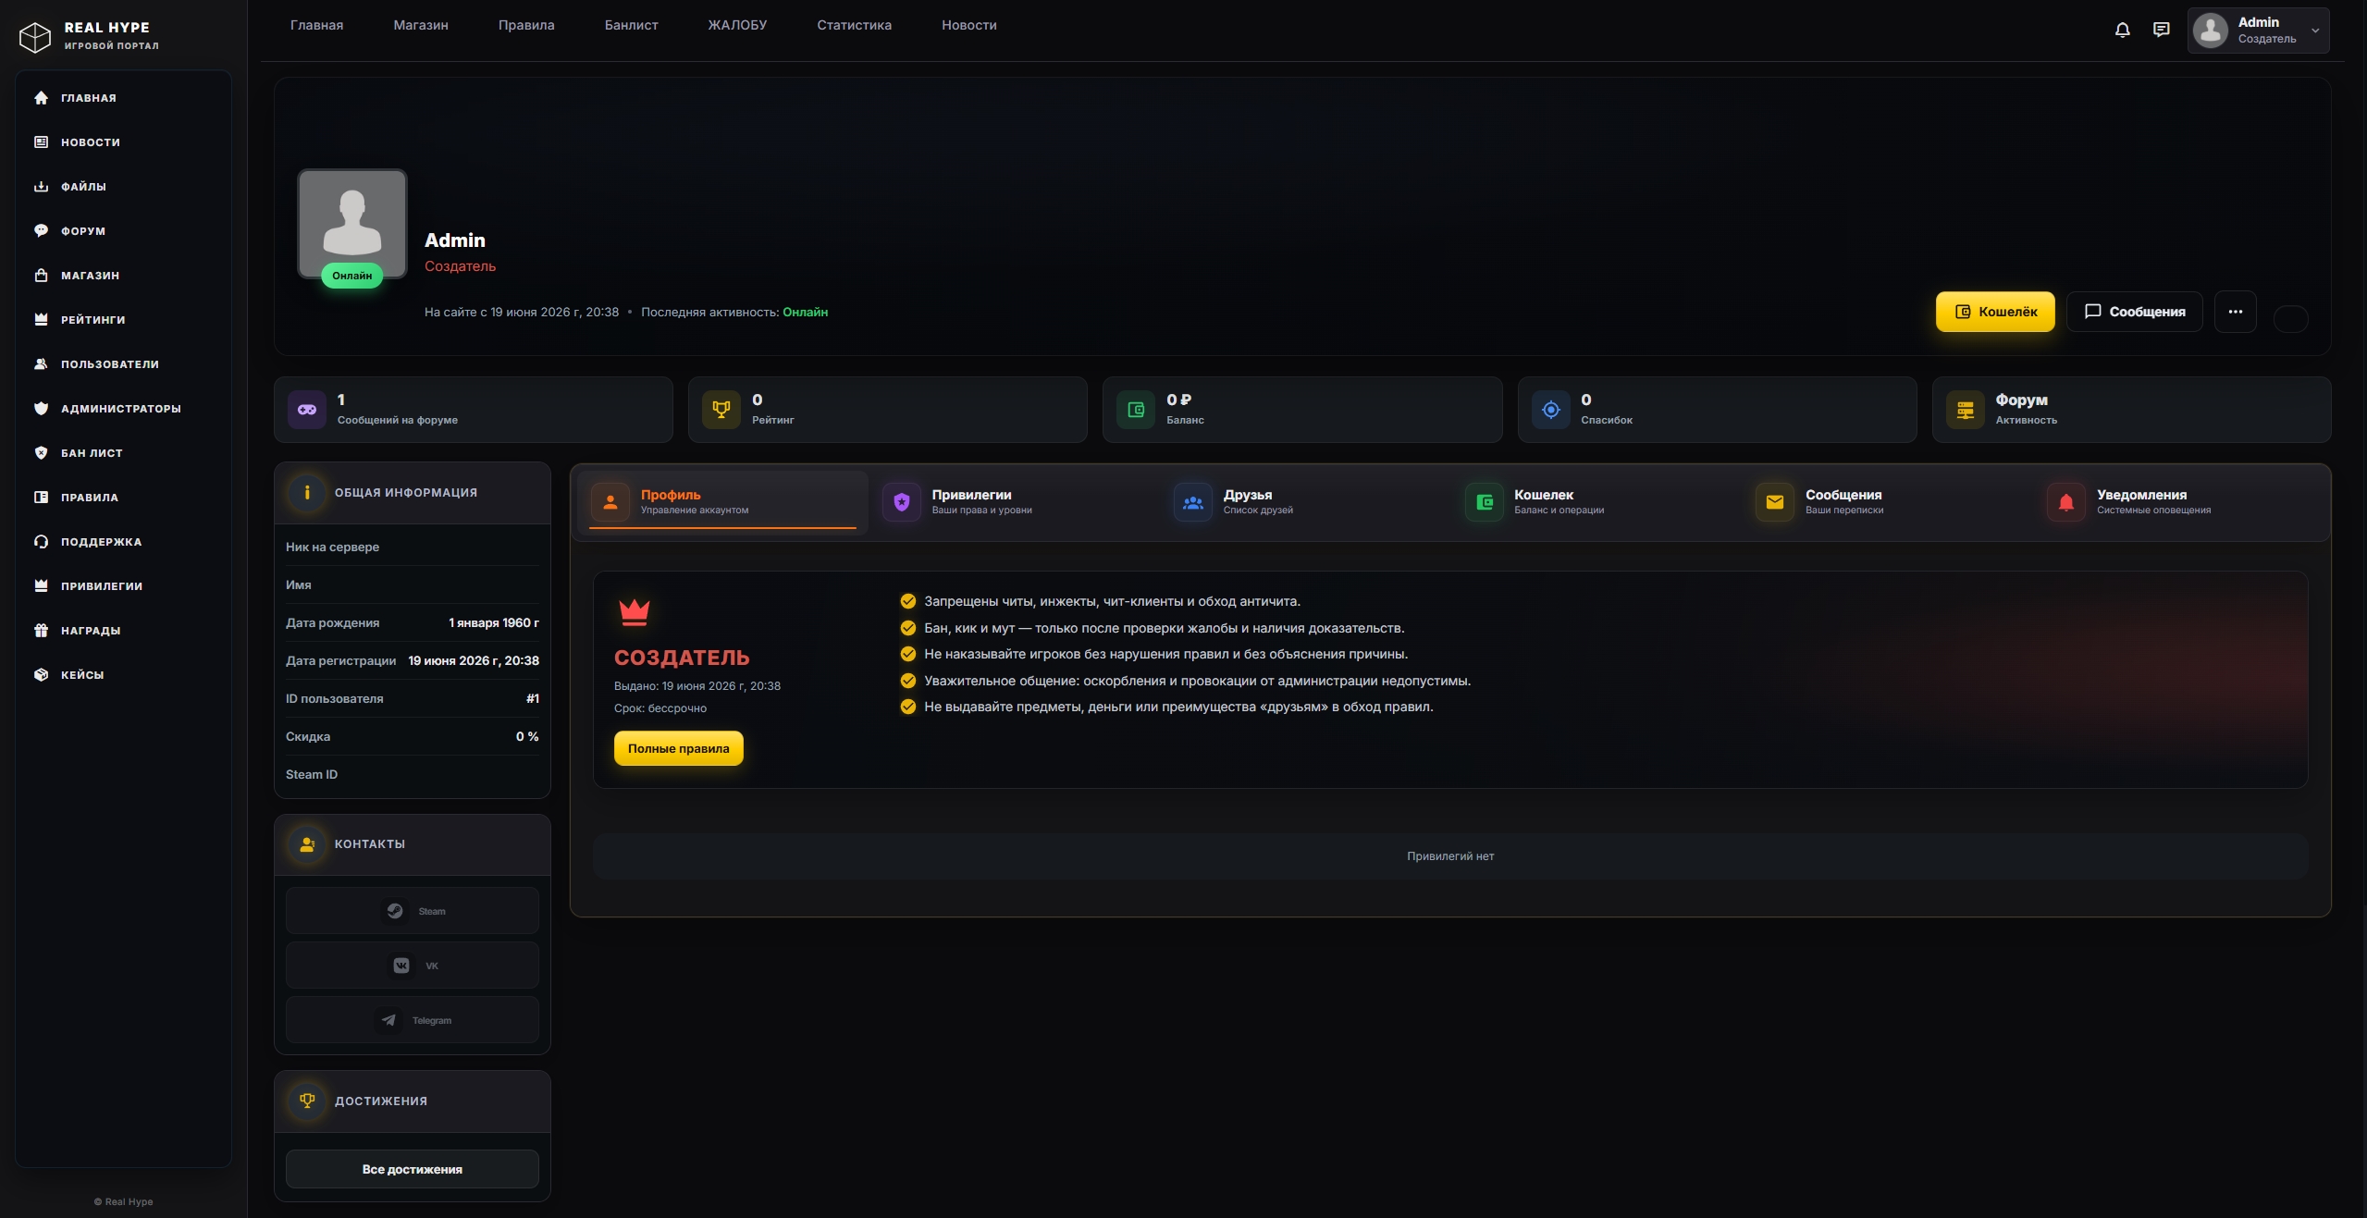Open the Форум Активность stat card
This screenshot has width=2367, height=1218.
(x=2131, y=410)
